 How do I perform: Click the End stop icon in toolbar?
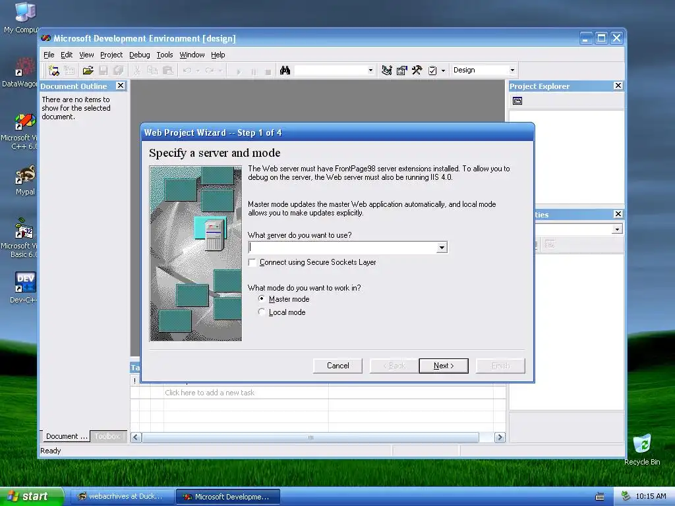pyautogui.click(x=268, y=71)
